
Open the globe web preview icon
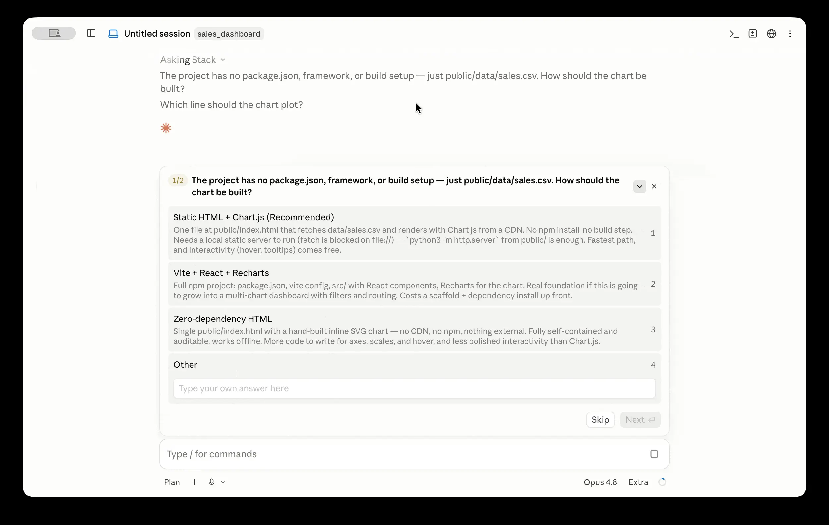coord(771,34)
